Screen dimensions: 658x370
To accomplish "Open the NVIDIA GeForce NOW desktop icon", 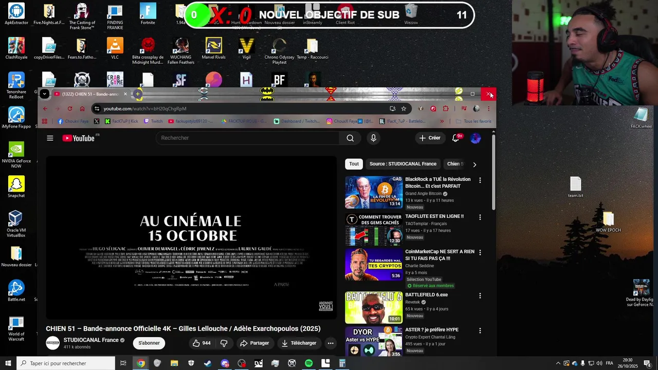I will [16, 155].
